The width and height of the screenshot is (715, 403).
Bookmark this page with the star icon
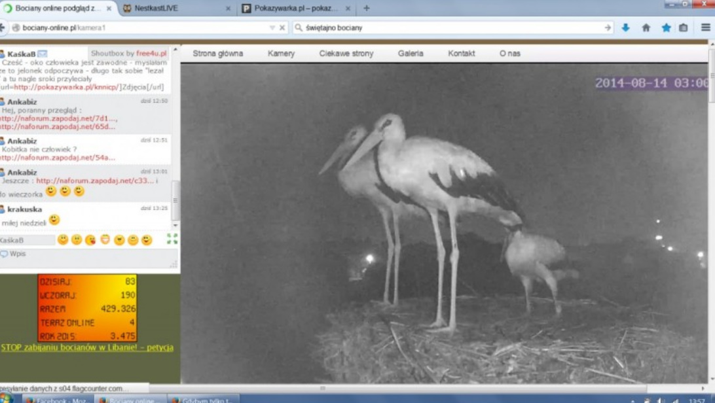click(x=666, y=27)
